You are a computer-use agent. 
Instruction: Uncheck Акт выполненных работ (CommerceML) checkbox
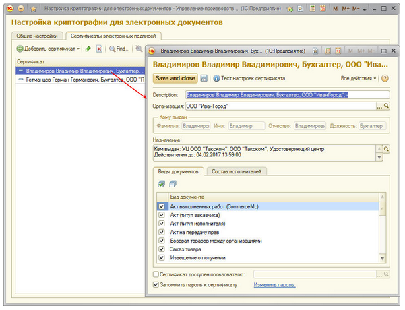point(162,206)
